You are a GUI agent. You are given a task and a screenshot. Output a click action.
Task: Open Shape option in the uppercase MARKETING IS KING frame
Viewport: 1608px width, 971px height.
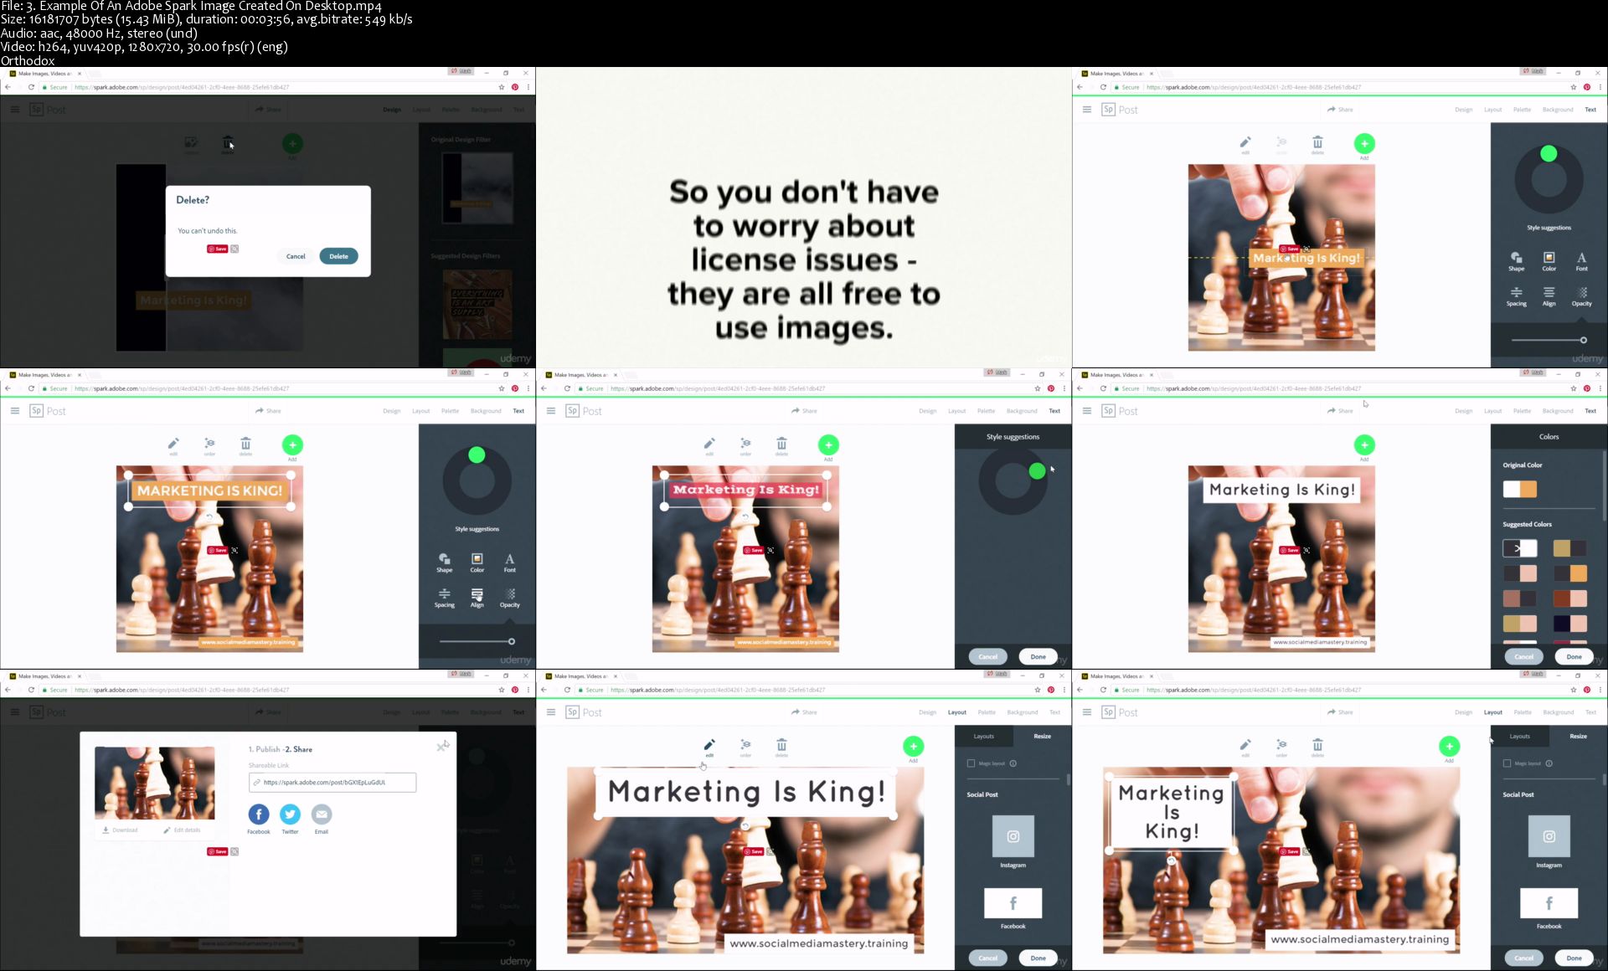[x=444, y=563]
